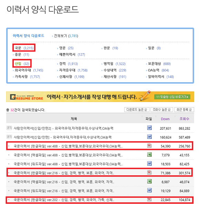Sort by 최근 등록 순

184,110
